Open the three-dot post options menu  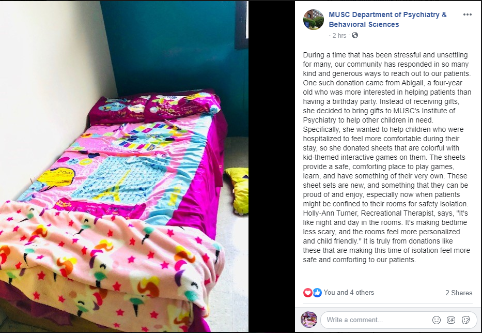(x=467, y=15)
